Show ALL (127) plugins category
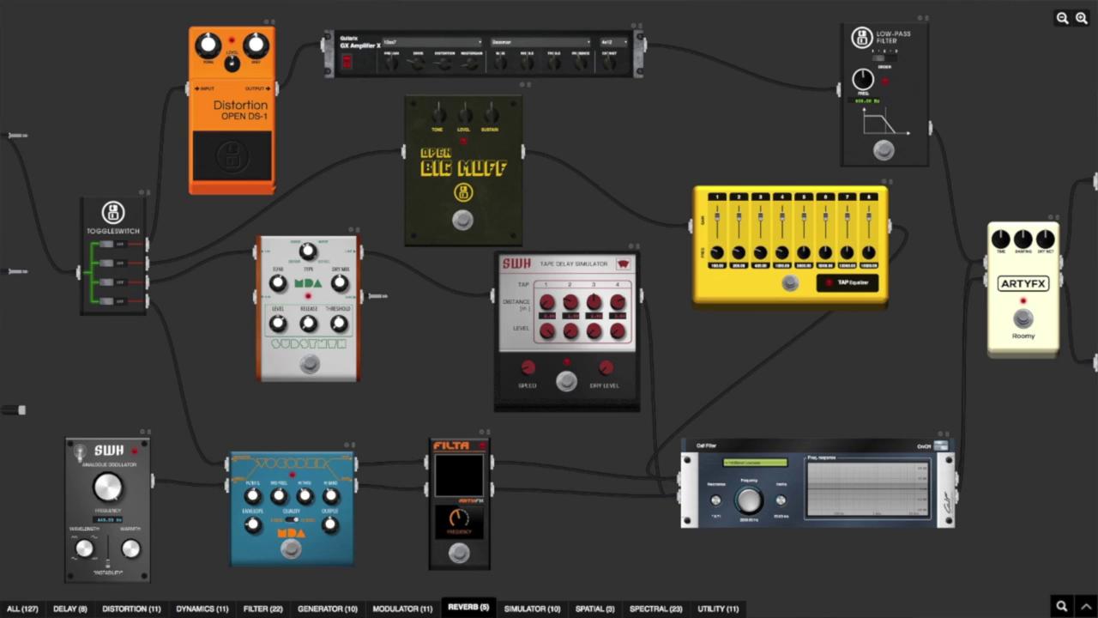1098x618 pixels. coord(23,609)
